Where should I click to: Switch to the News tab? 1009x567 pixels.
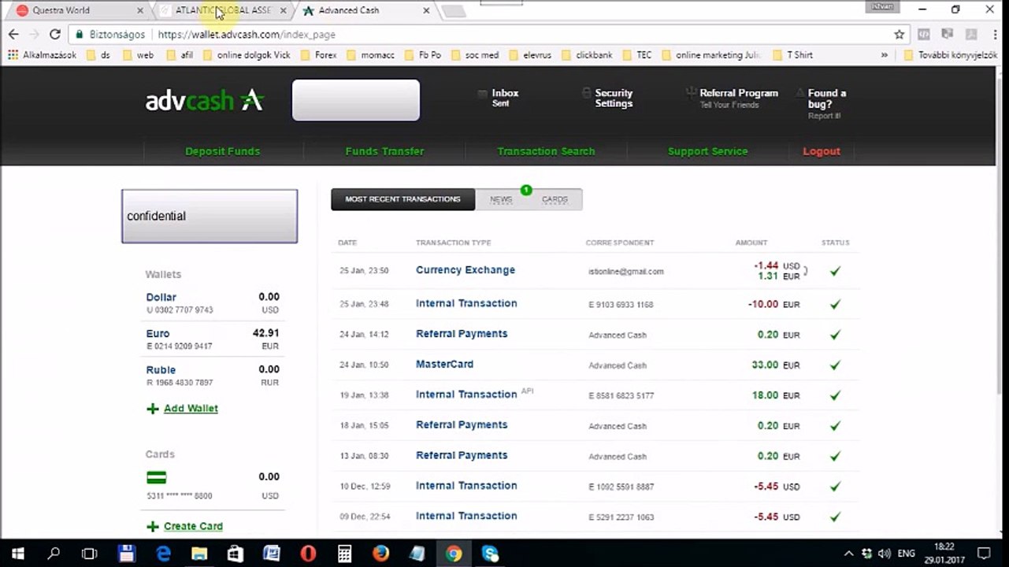pyautogui.click(x=501, y=199)
